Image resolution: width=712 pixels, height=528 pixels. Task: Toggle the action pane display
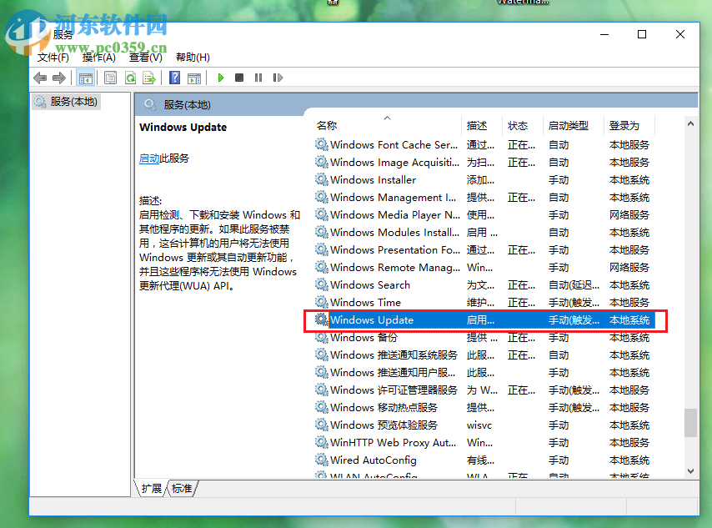193,77
